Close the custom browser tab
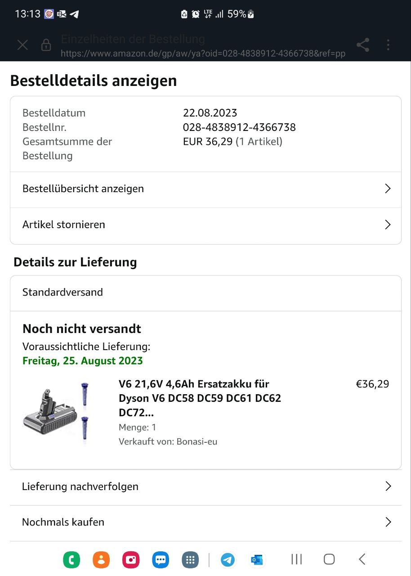 22,45
